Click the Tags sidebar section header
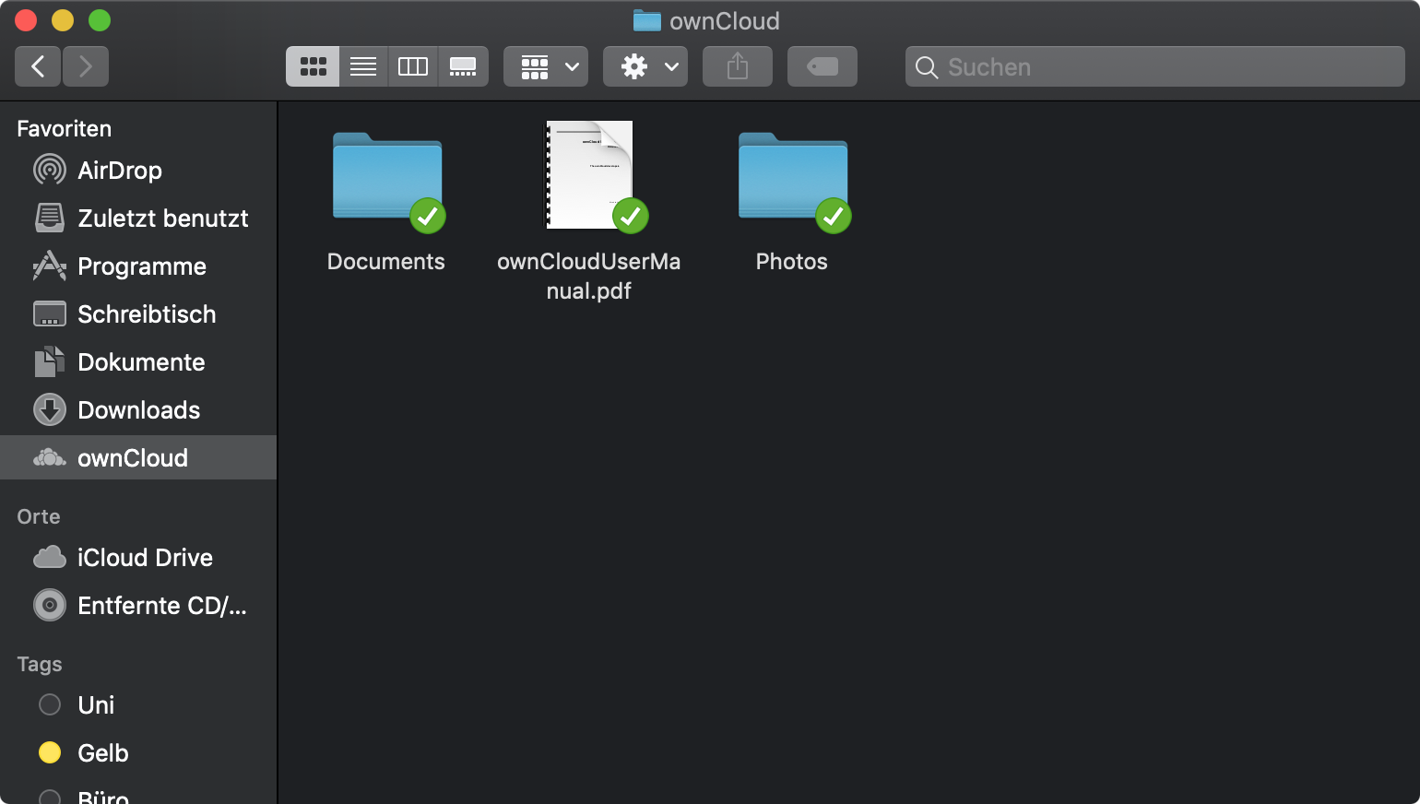This screenshot has height=804, width=1420. pyautogui.click(x=40, y=664)
